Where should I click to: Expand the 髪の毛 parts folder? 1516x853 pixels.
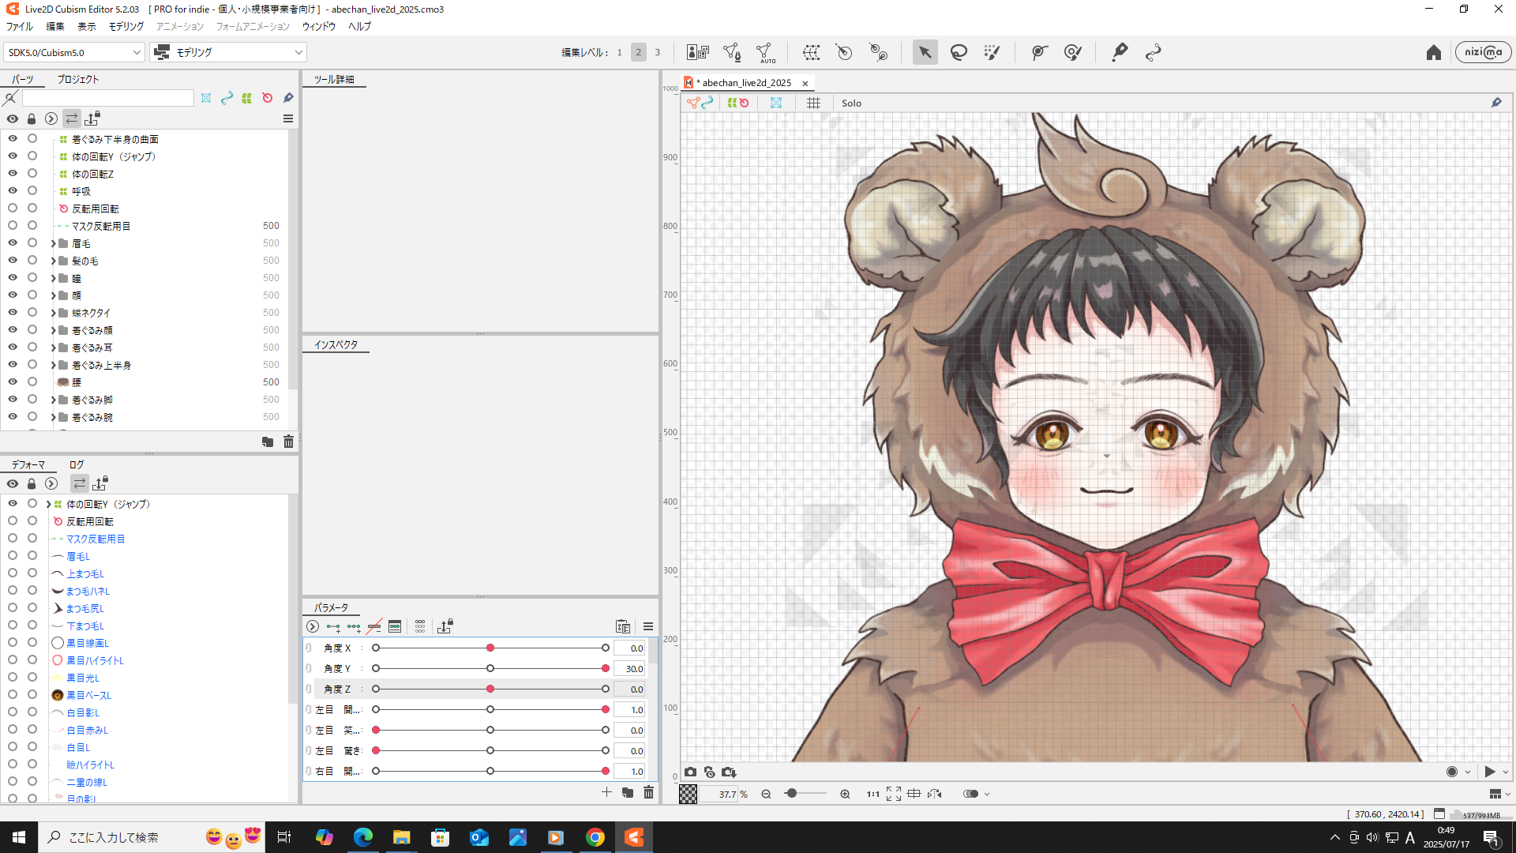[x=53, y=261]
